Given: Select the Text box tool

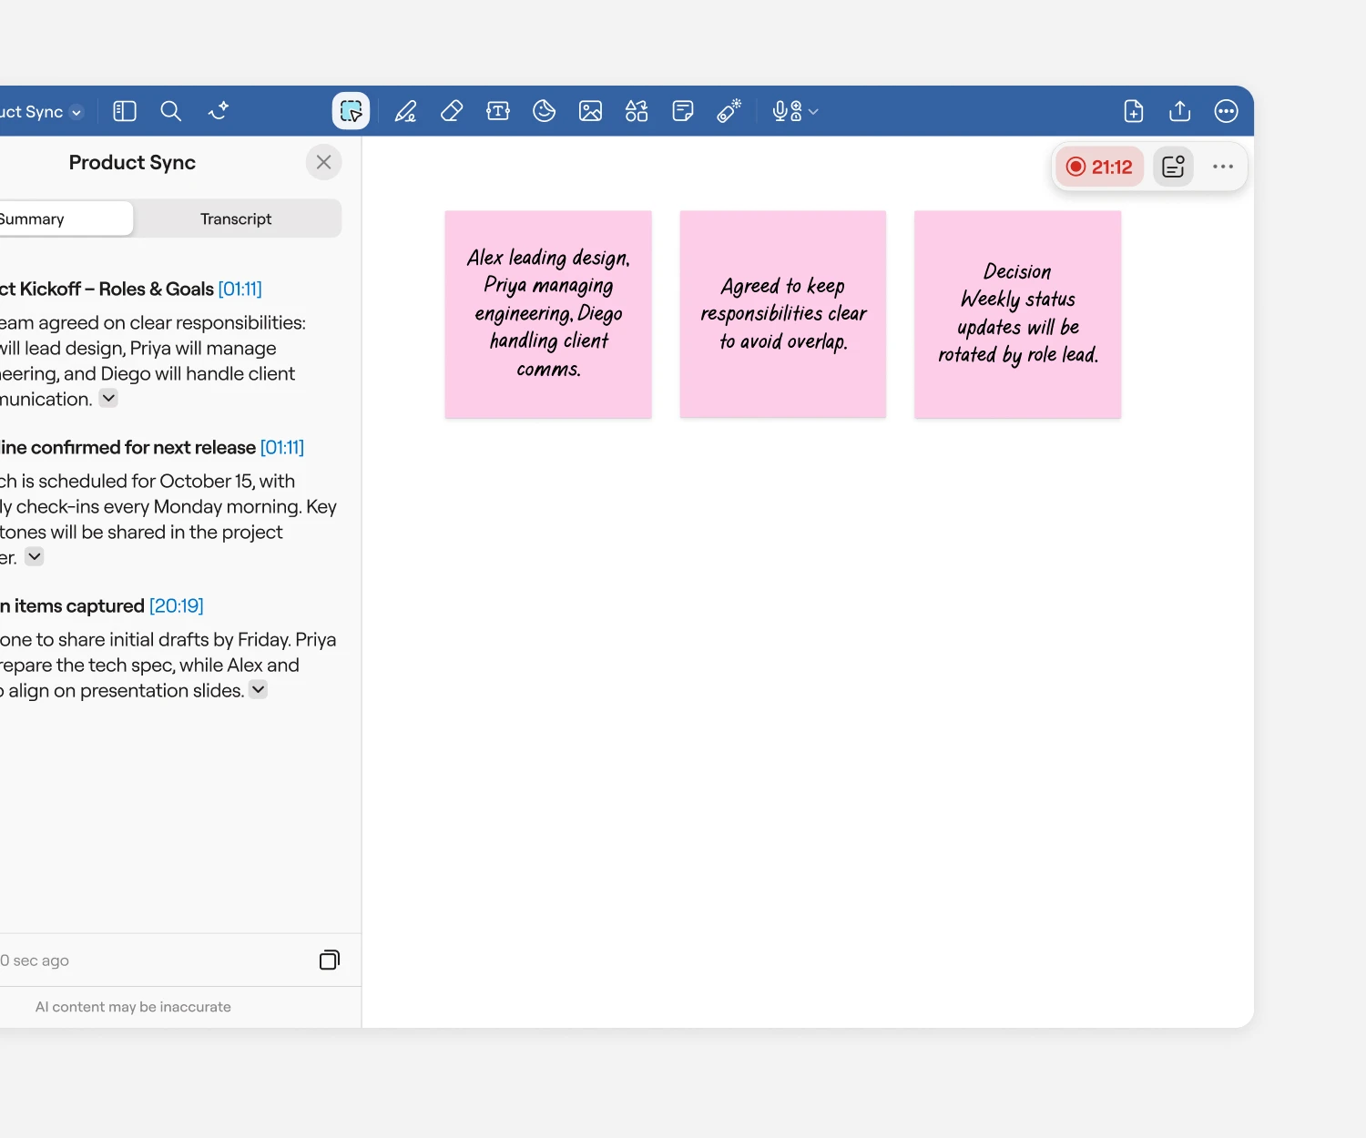Looking at the screenshot, I should [498, 111].
